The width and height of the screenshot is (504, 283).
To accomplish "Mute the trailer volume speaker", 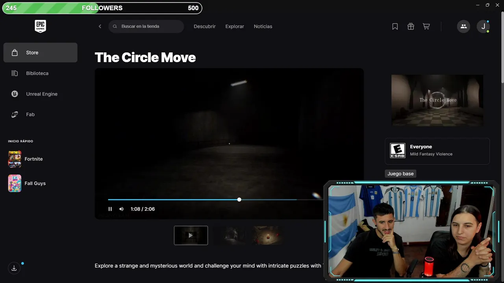I will [121, 209].
